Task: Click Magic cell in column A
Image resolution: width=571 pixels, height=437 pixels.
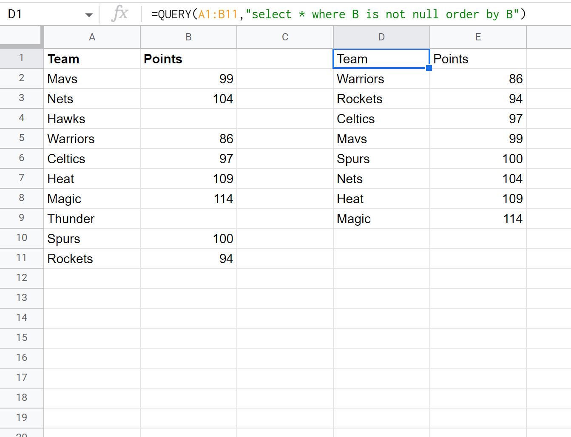Action: 92,199
